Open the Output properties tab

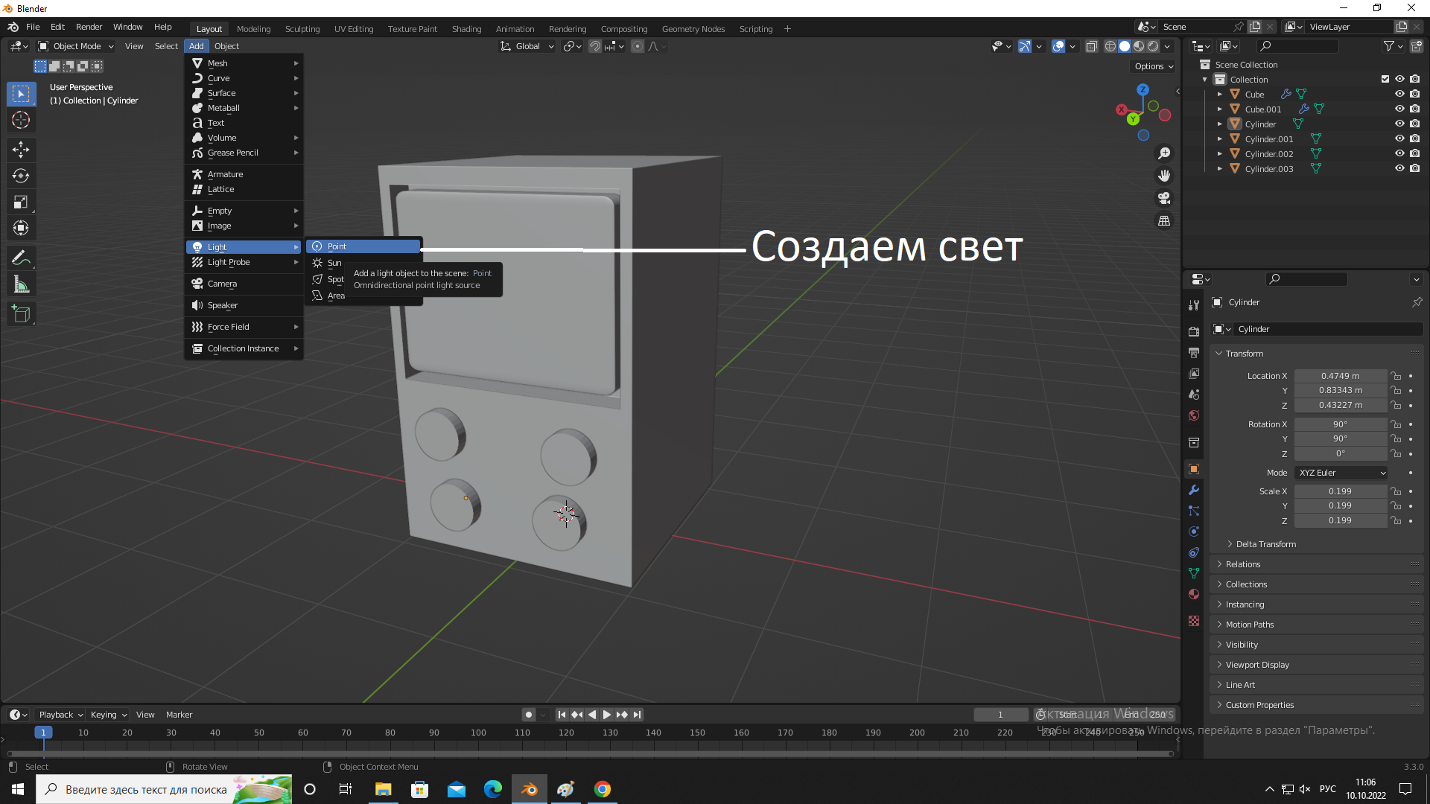[1194, 352]
